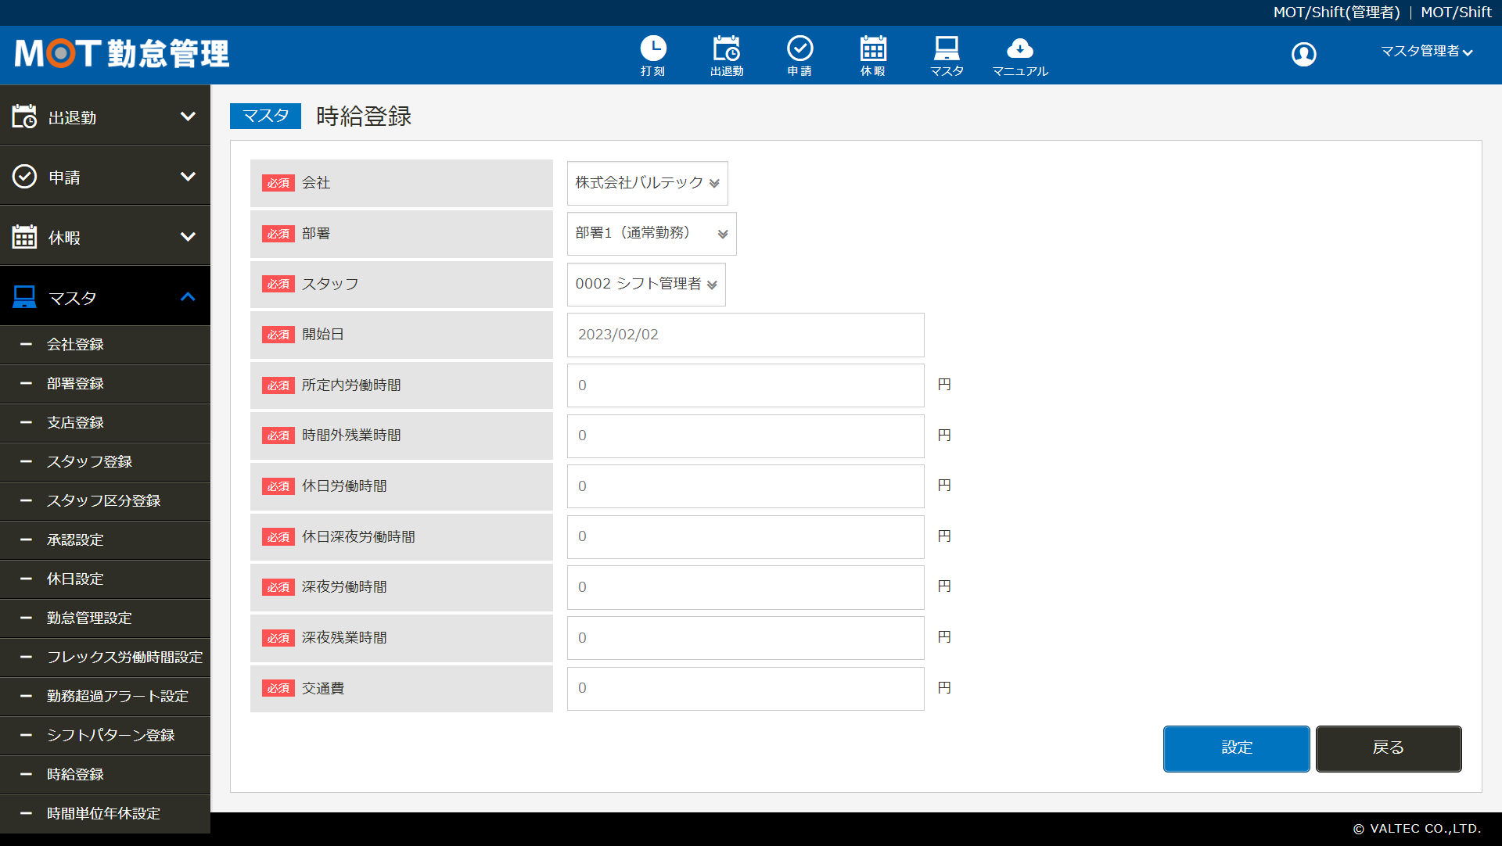The height and width of the screenshot is (846, 1502).
Task: Open the 申請 checkmark icon in header
Action: pos(800,56)
